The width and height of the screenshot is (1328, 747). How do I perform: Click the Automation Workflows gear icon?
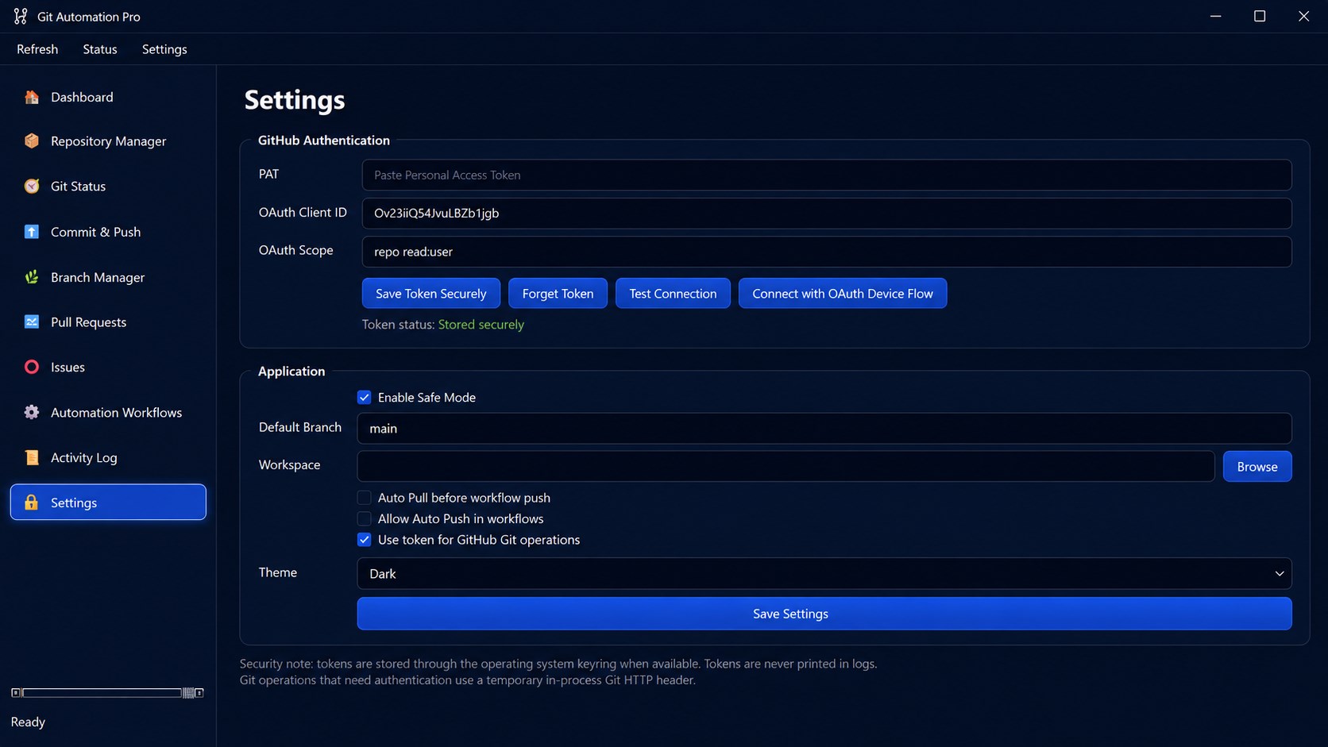coord(32,412)
